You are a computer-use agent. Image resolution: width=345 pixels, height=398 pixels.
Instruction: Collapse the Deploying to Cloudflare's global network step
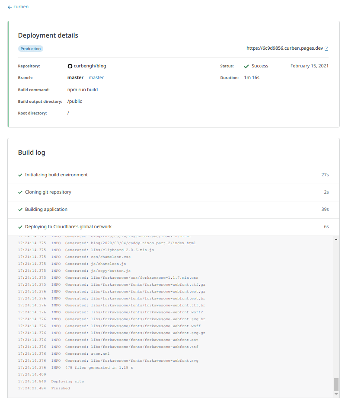(174, 227)
